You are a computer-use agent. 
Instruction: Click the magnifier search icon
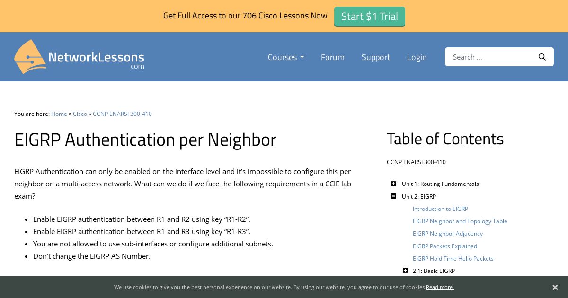542,57
